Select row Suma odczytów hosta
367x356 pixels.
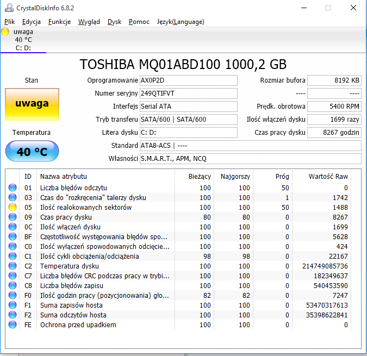tap(178, 315)
